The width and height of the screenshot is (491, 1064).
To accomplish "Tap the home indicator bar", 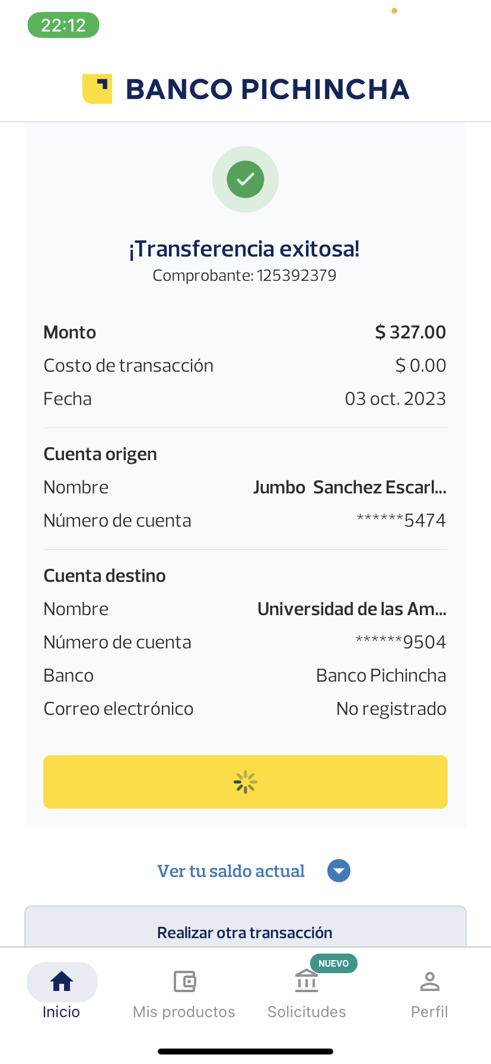I will pos(245,1052).
